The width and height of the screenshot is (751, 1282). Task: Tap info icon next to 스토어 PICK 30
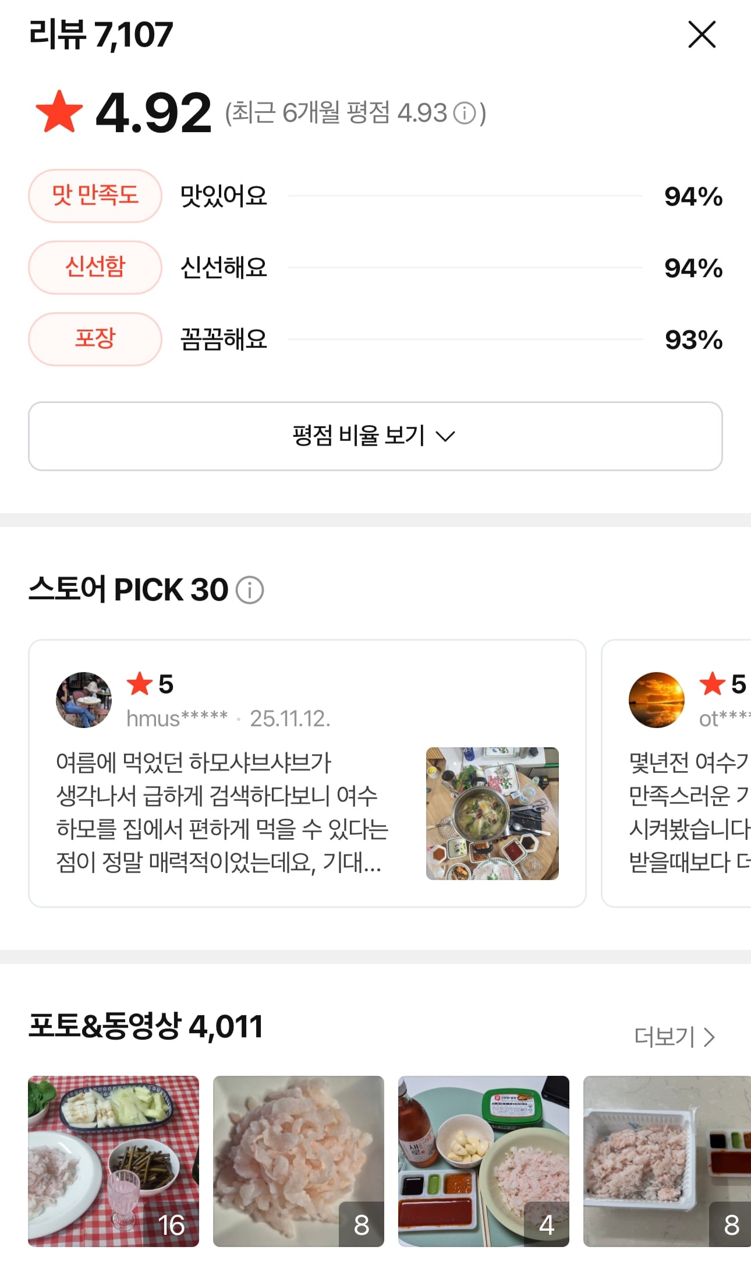click(250, 590)
